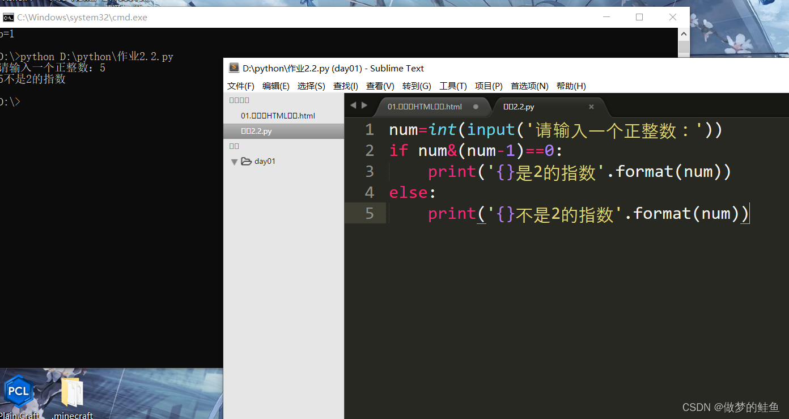789x419 pixels.
Task: Open the 文件(F) menu in Sublime Text
Action: pos(240,86)
